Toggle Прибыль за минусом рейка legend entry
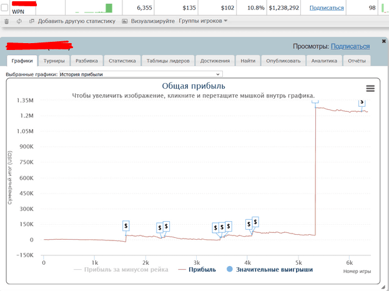Viewport: 389px width, 291px height. [x=121, y=269]
